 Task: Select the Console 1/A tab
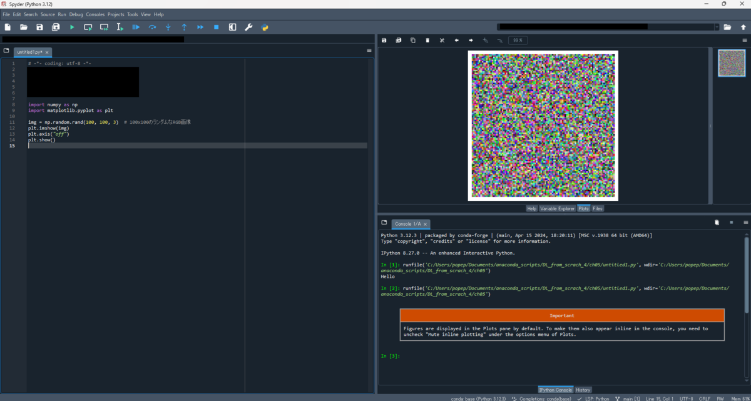point(407,223)
